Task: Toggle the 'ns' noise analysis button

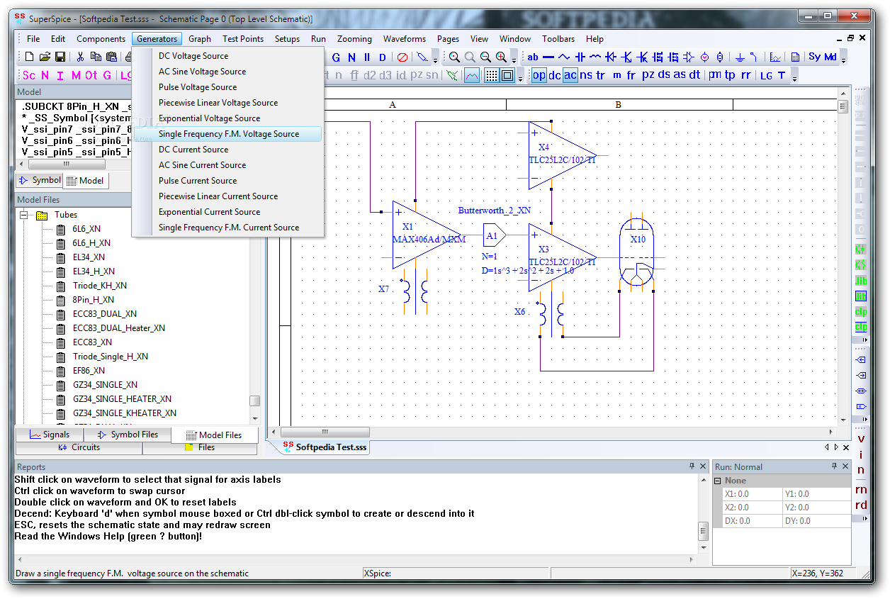Action: tap(586, 75)
